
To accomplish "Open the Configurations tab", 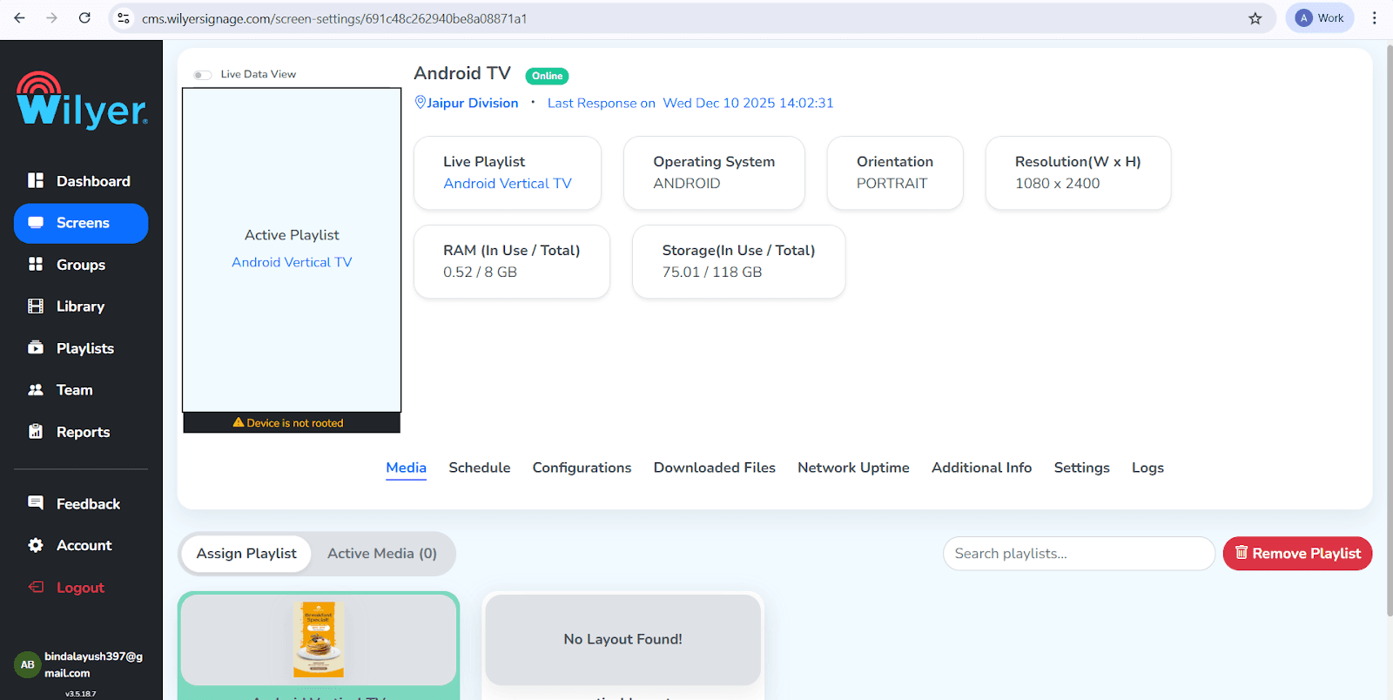I will pyautogui.click(x=582, y=468).
